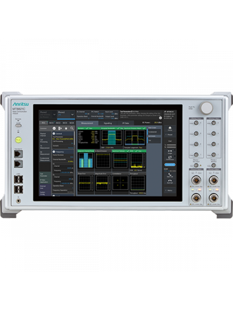Viewport: 233px width, 311px height.
Task: Open the Throughput graph thumbnail
Action: [x=137, y=183]
